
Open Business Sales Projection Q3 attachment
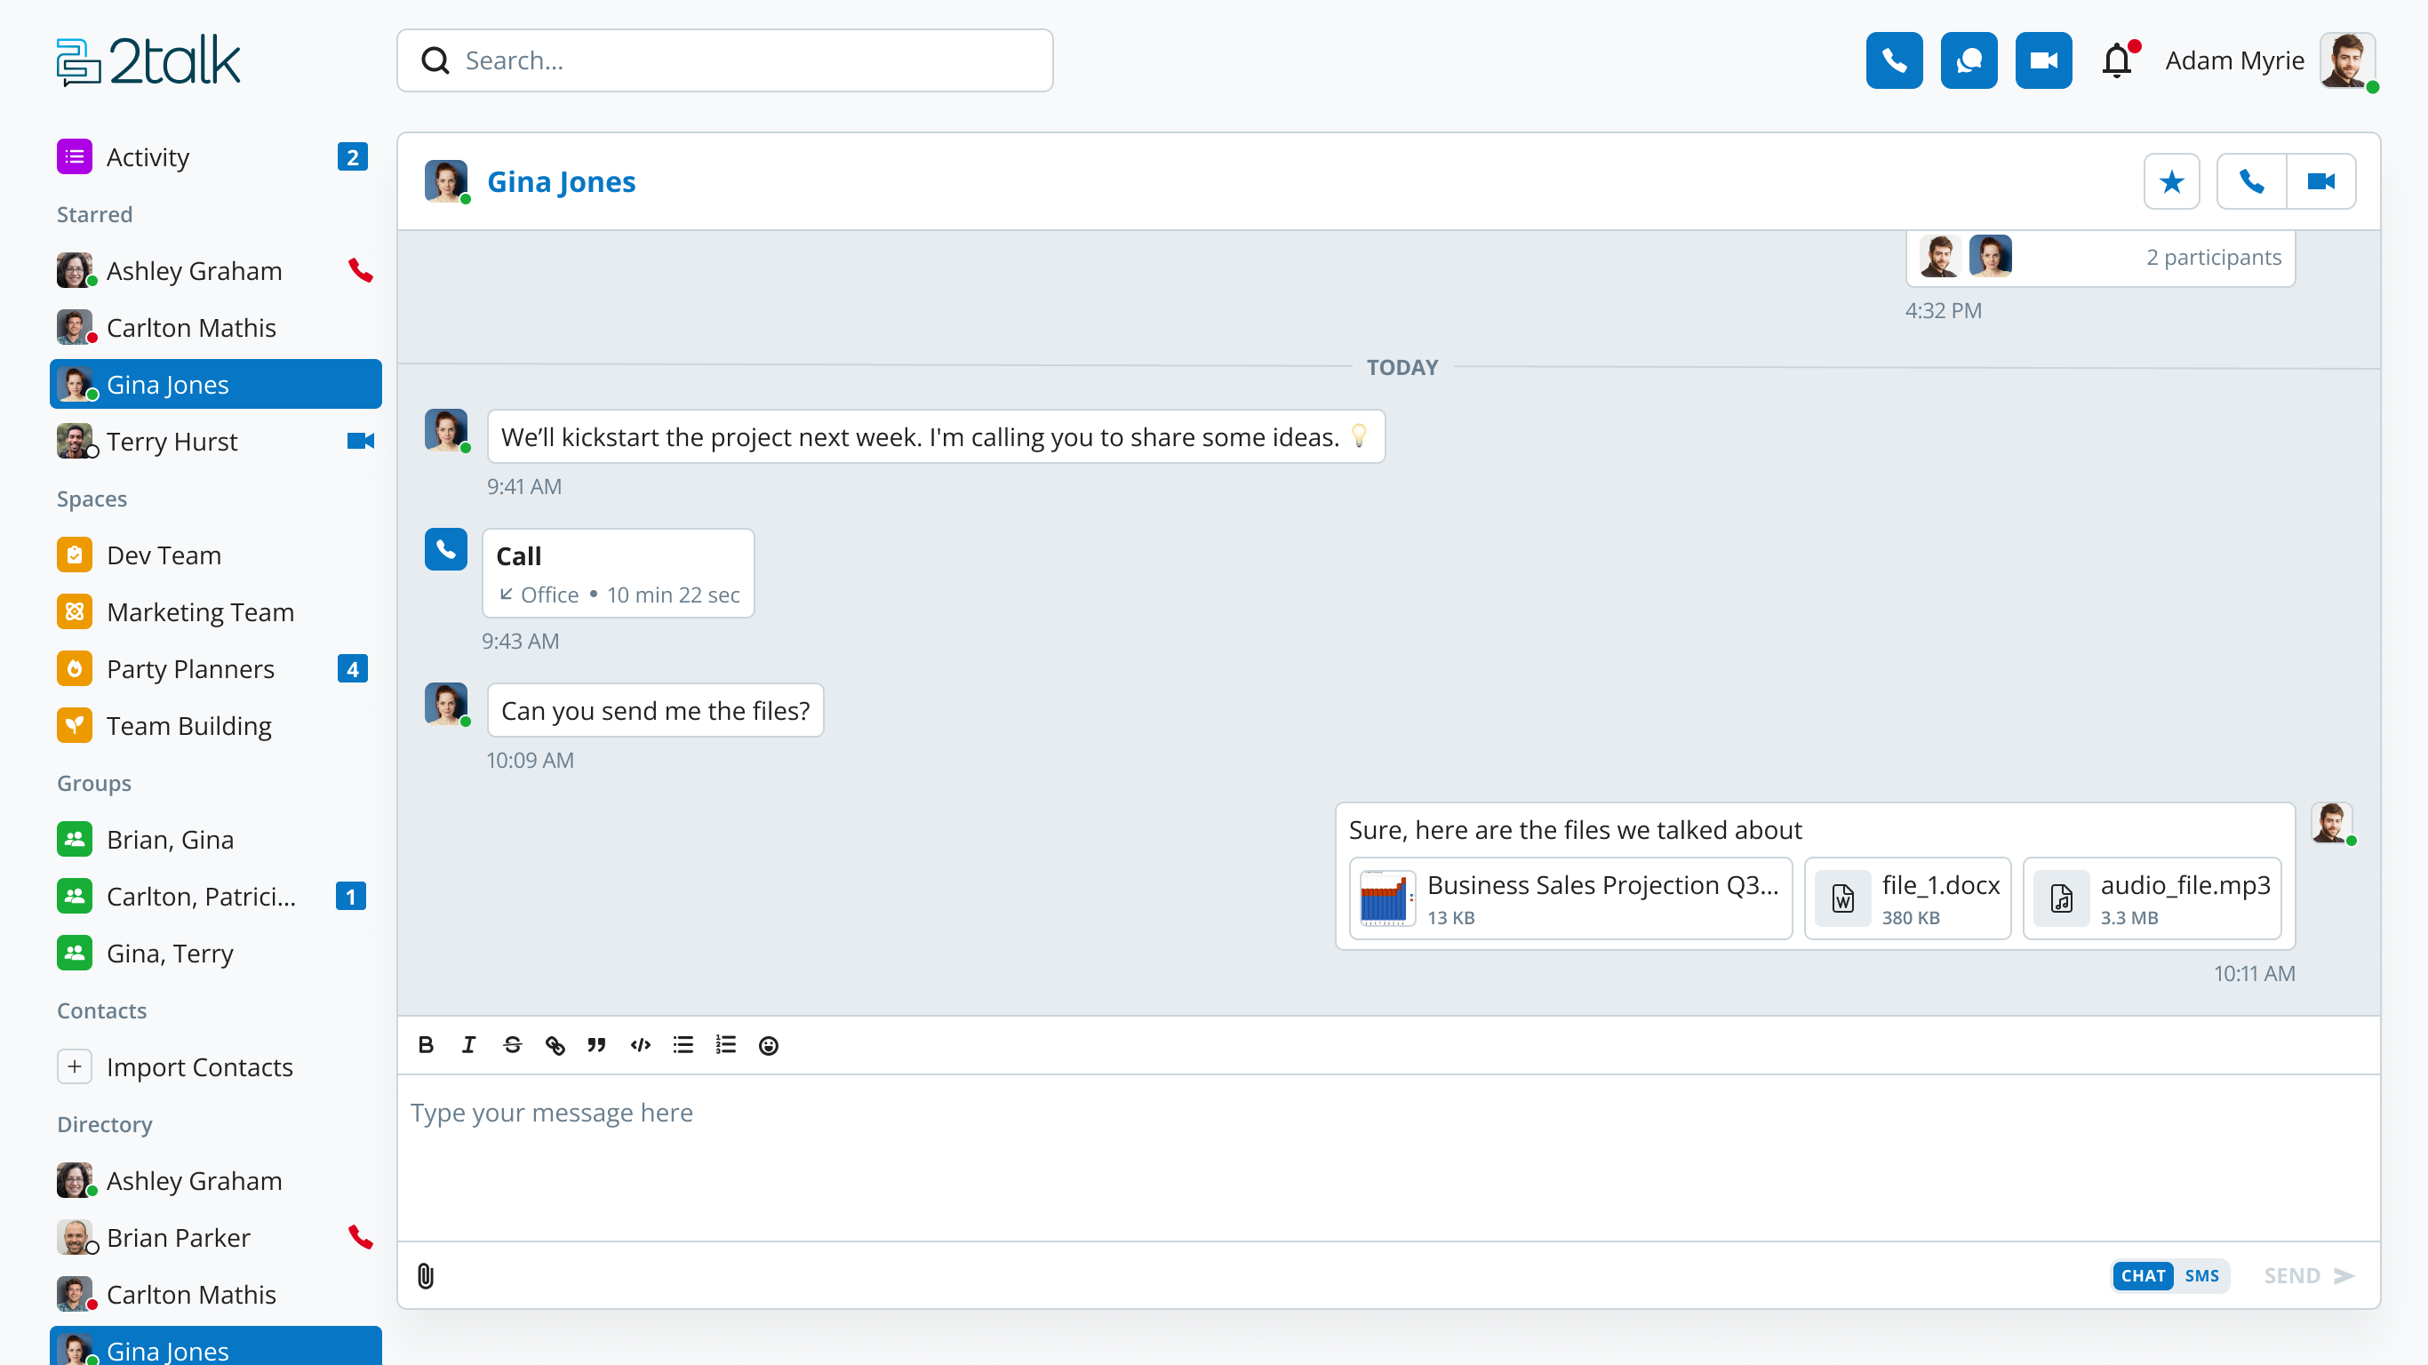pos(1570,898)
